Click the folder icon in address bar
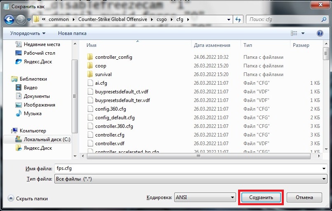332x211 pixels. pos(36,19)
